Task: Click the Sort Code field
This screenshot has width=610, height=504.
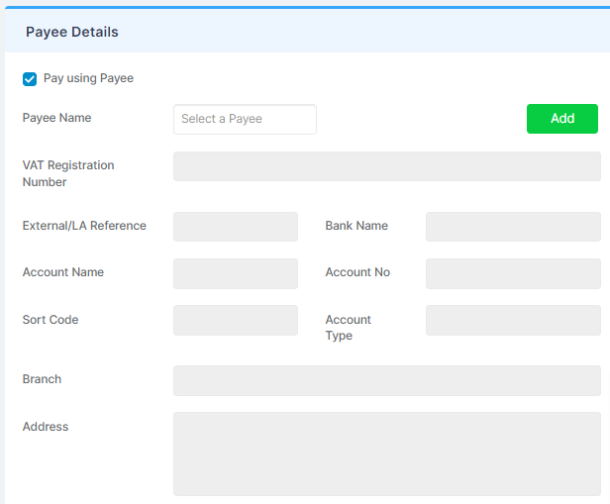Action: tap(236, 320)
